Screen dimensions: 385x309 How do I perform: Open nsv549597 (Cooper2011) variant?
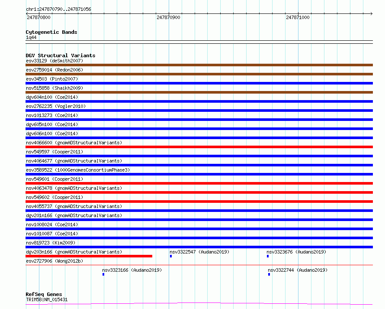click(x=55, y=152)
